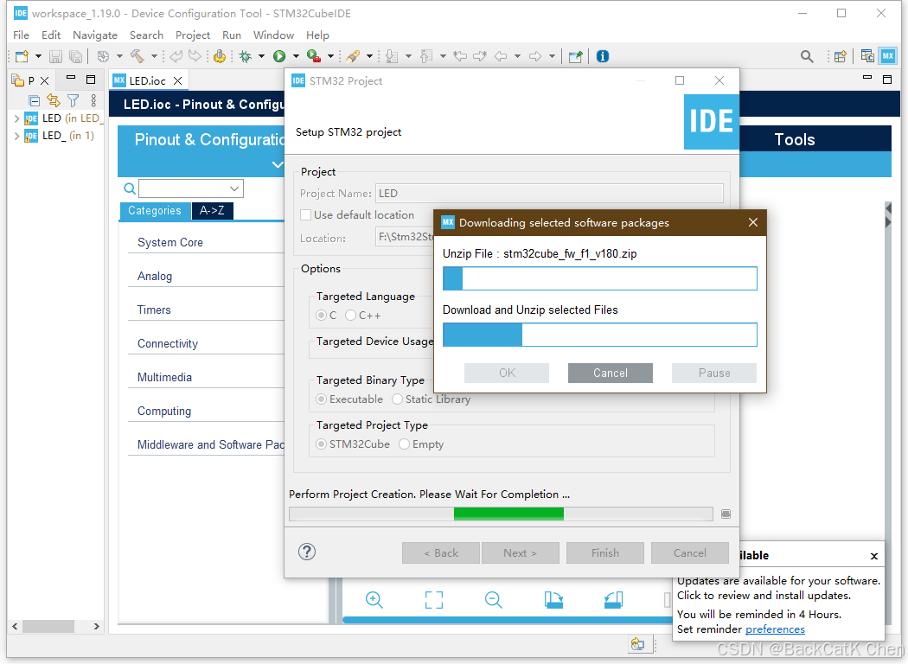Click the New project toolbar icon
This screenshot has height=664, width=908.
point(22,56)
